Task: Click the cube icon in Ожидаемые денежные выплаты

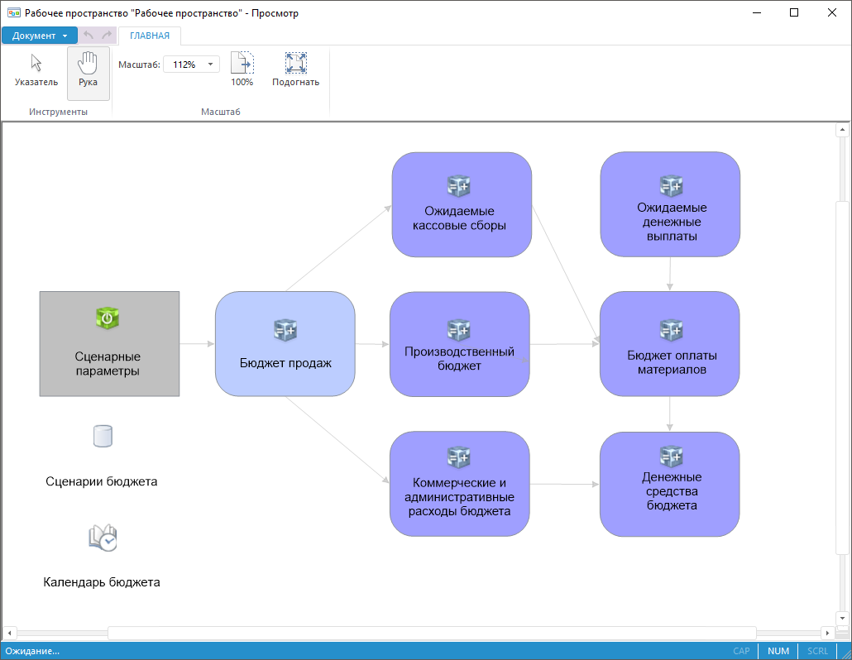Action: (x=671, y=185)
